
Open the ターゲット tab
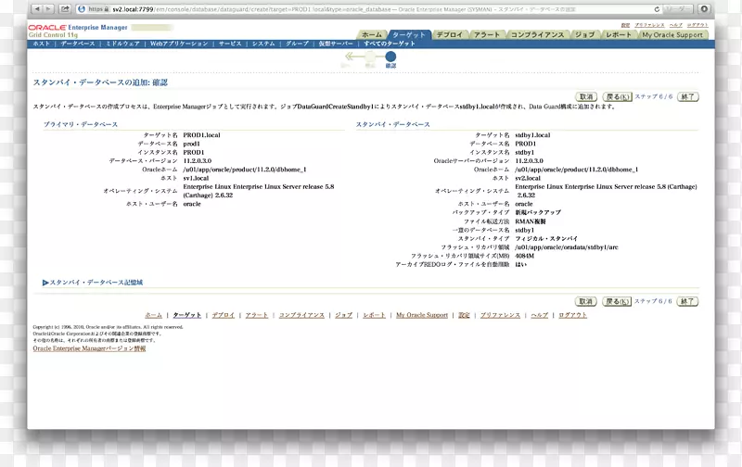coord(408,34)
